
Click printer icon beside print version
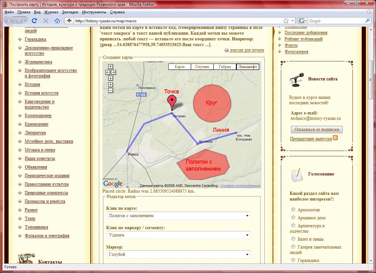[x=226, y=50]
